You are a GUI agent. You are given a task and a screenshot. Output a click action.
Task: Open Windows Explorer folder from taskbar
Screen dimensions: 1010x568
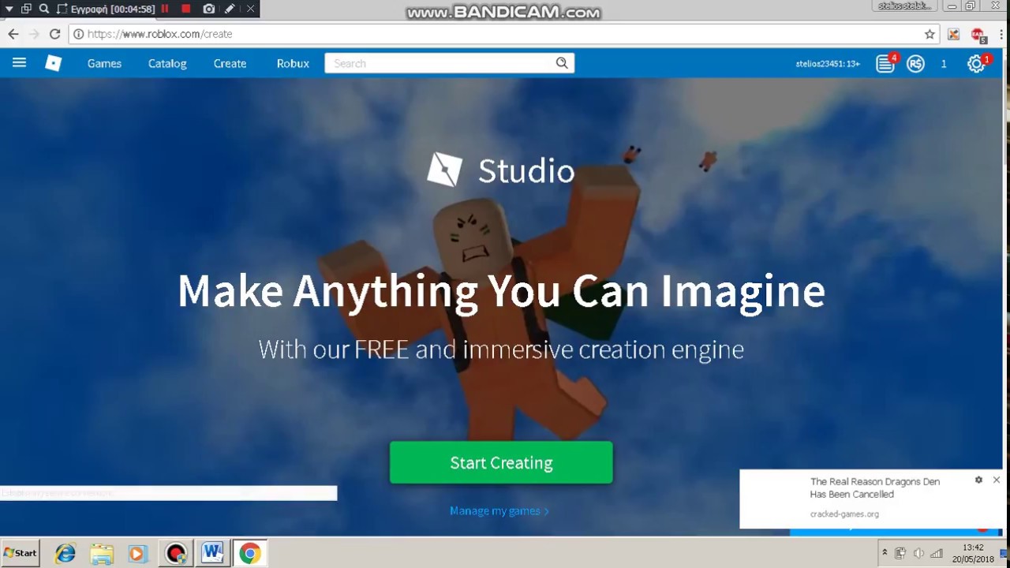coord(102,554)
